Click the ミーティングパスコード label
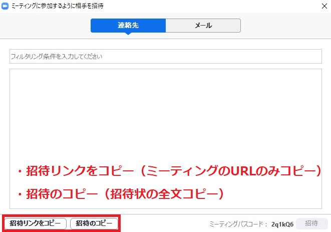The image size is (331, 232). click(x=238, y=224)
